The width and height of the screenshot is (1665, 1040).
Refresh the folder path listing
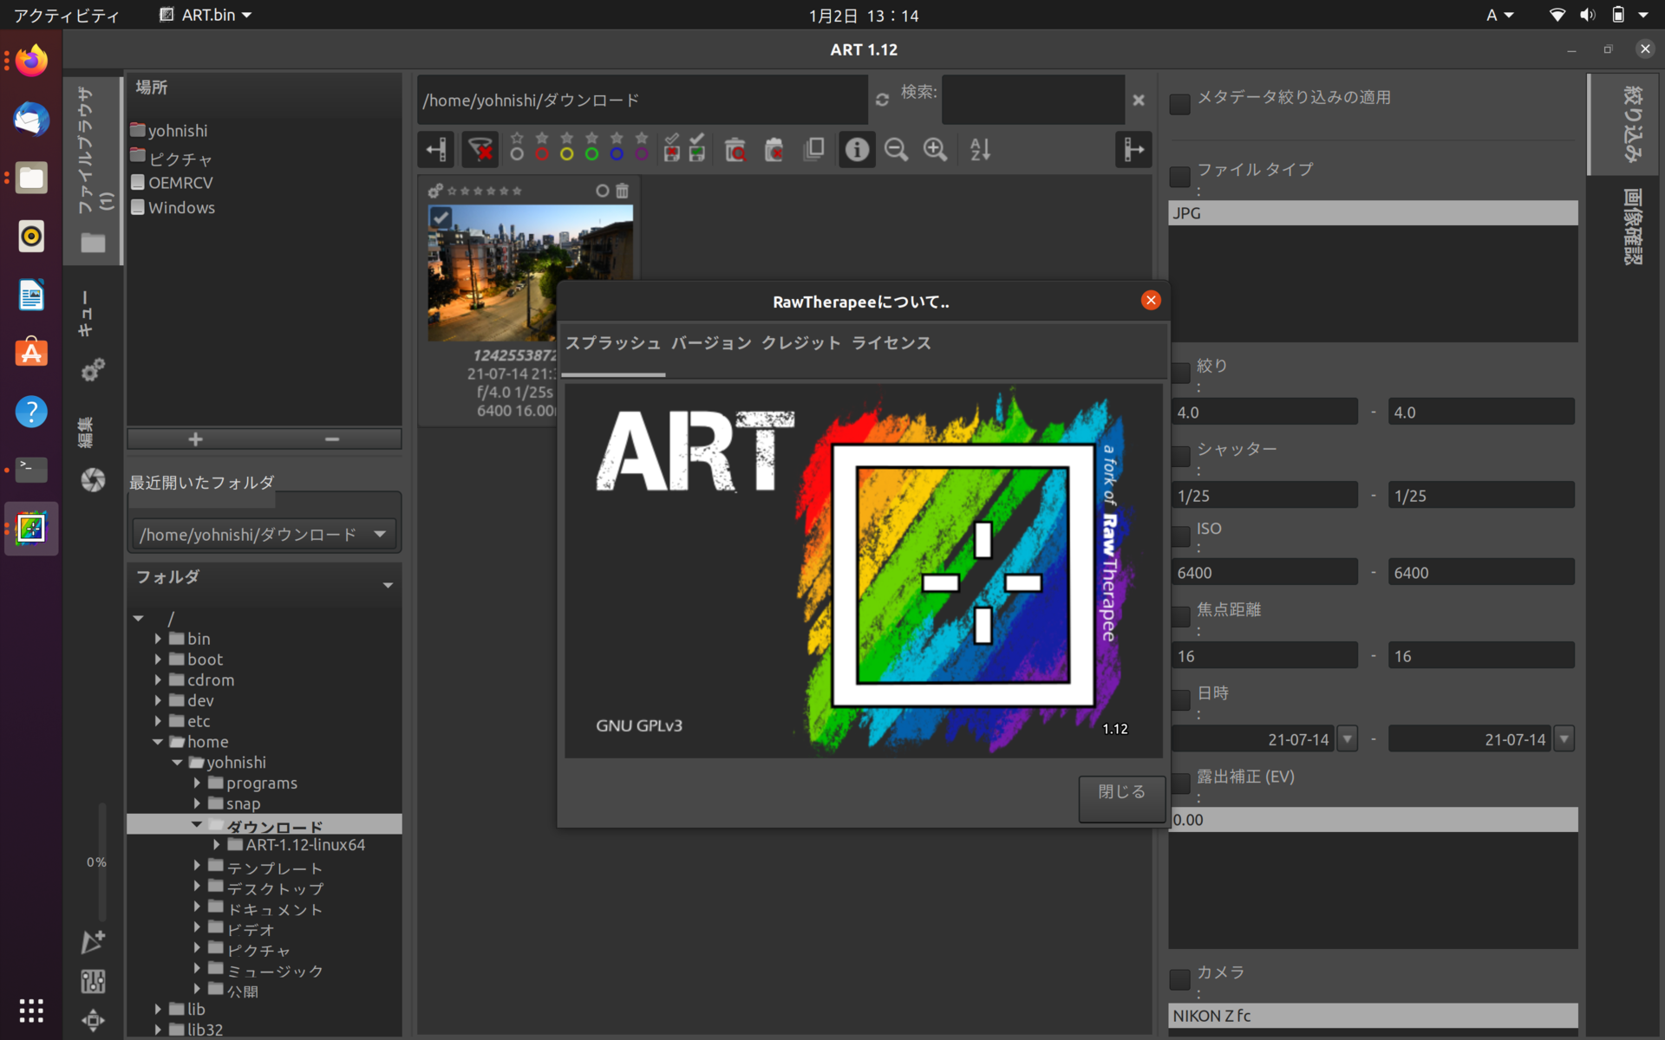click(882, 100)
